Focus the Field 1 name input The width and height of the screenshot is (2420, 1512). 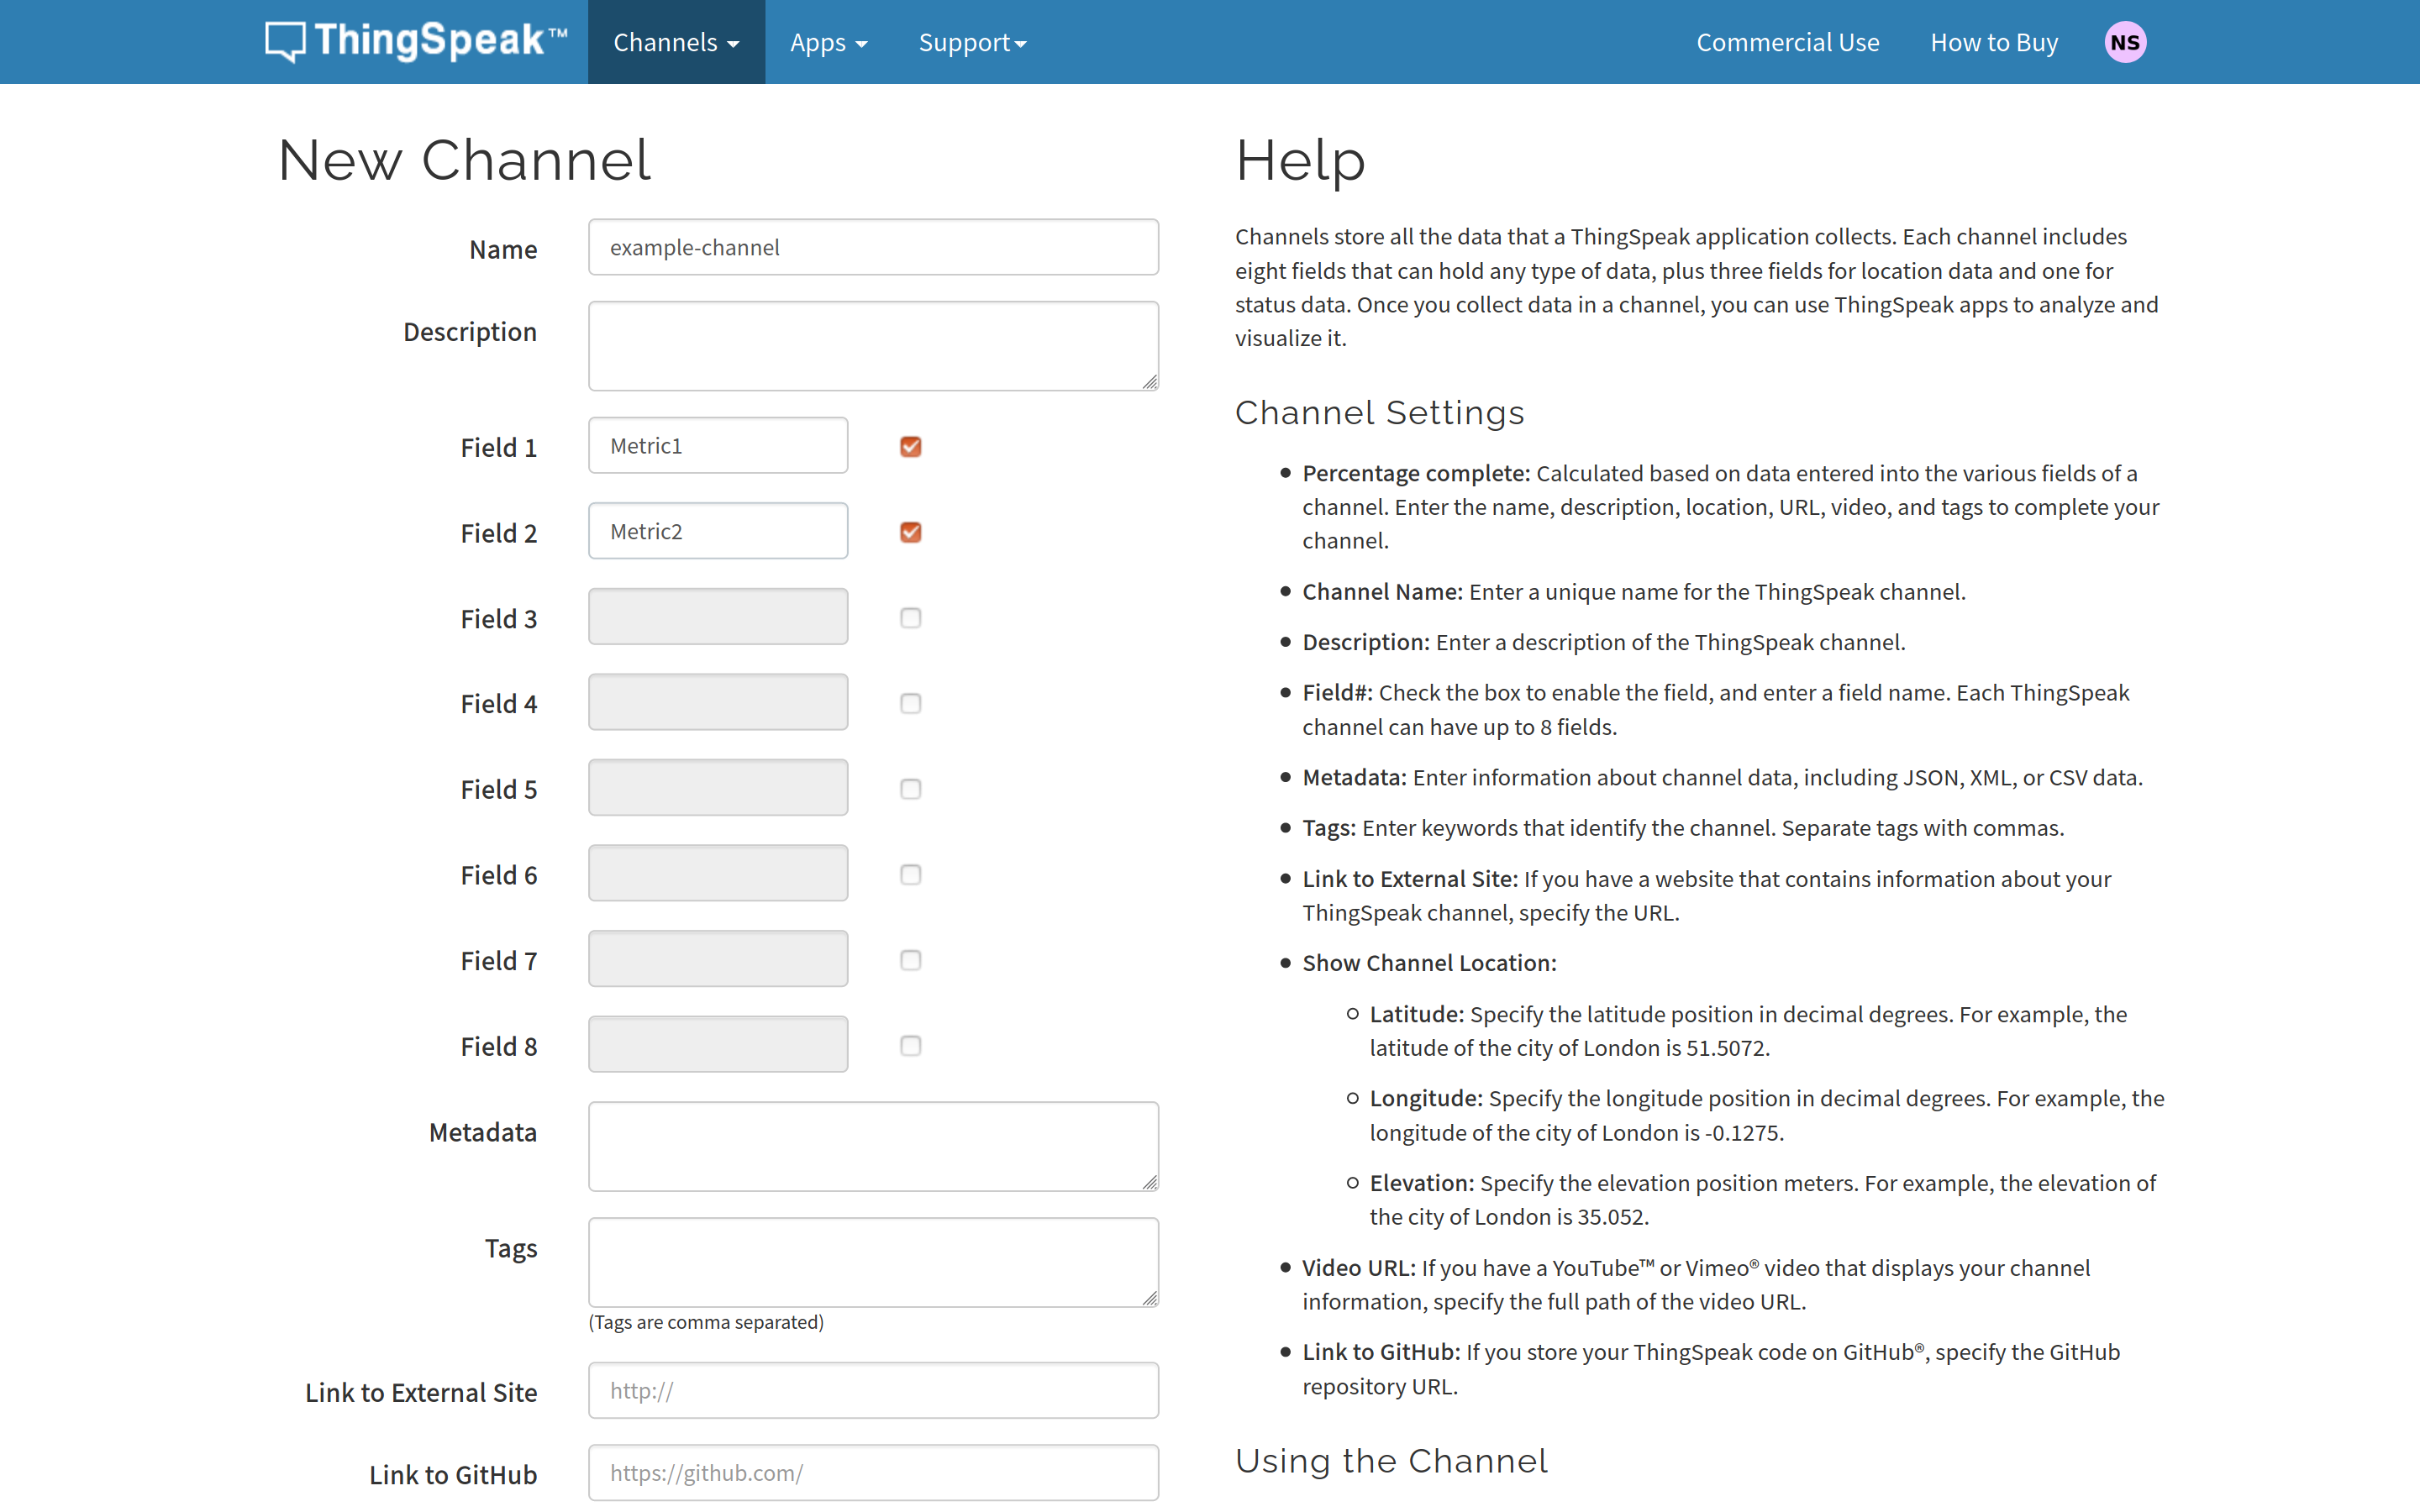click(718, 446)
